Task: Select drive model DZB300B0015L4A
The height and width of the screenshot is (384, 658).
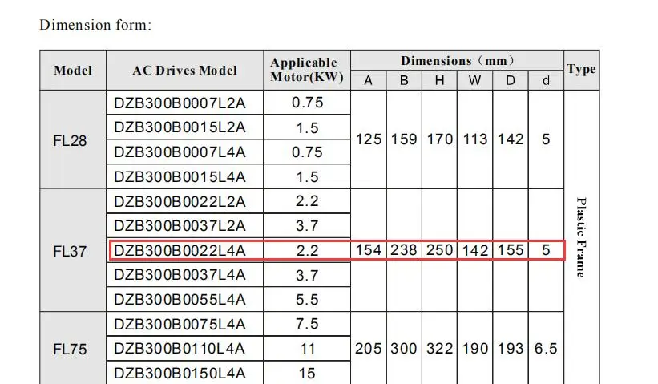Action: coord(180,176)
